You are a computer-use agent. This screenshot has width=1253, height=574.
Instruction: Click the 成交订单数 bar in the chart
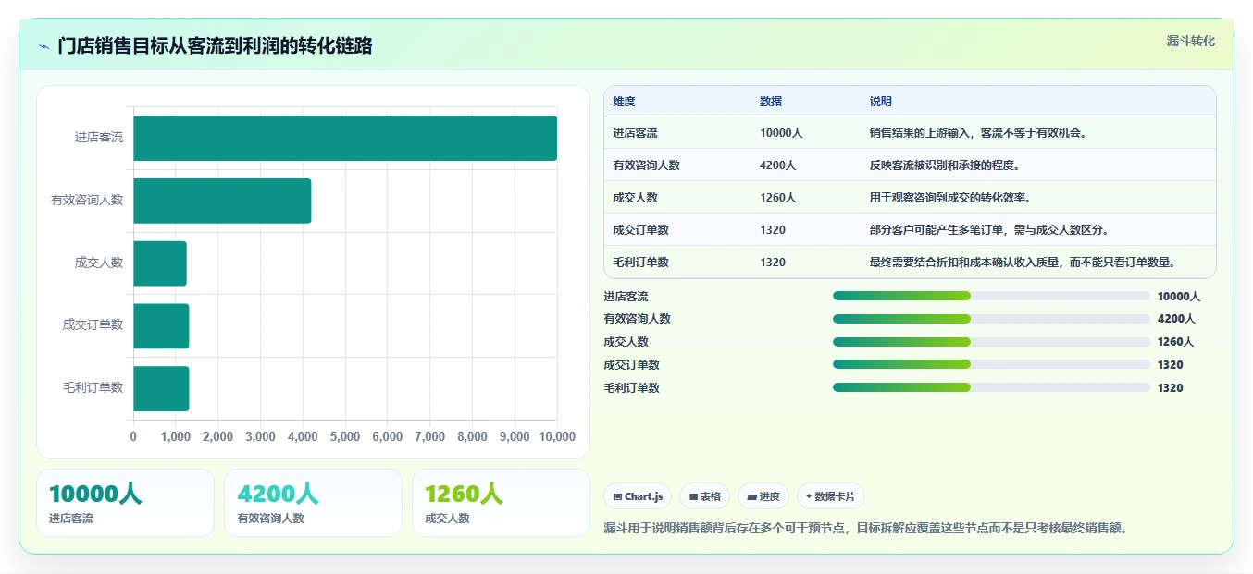pyautogui.click(x=161, y=325)
